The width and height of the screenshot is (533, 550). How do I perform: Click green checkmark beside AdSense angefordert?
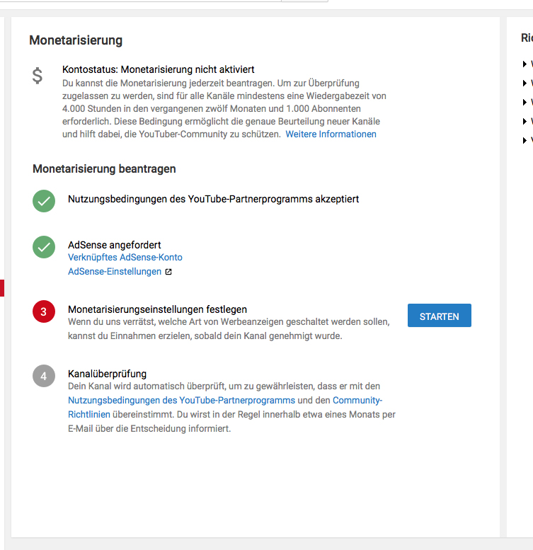(x=44, y=247)
